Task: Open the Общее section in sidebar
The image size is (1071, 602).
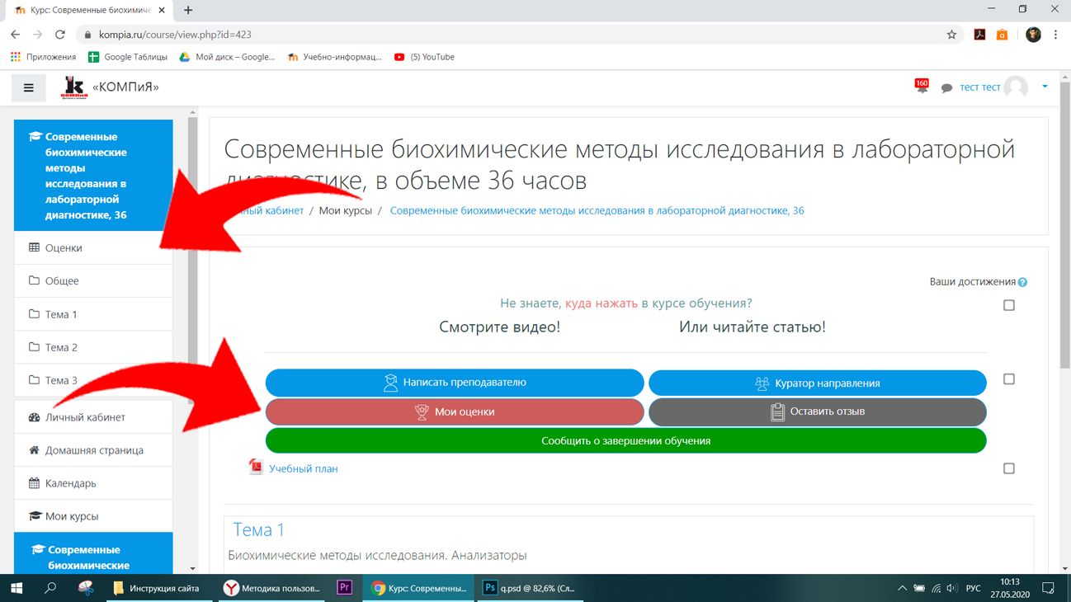Action: (93, 280)
